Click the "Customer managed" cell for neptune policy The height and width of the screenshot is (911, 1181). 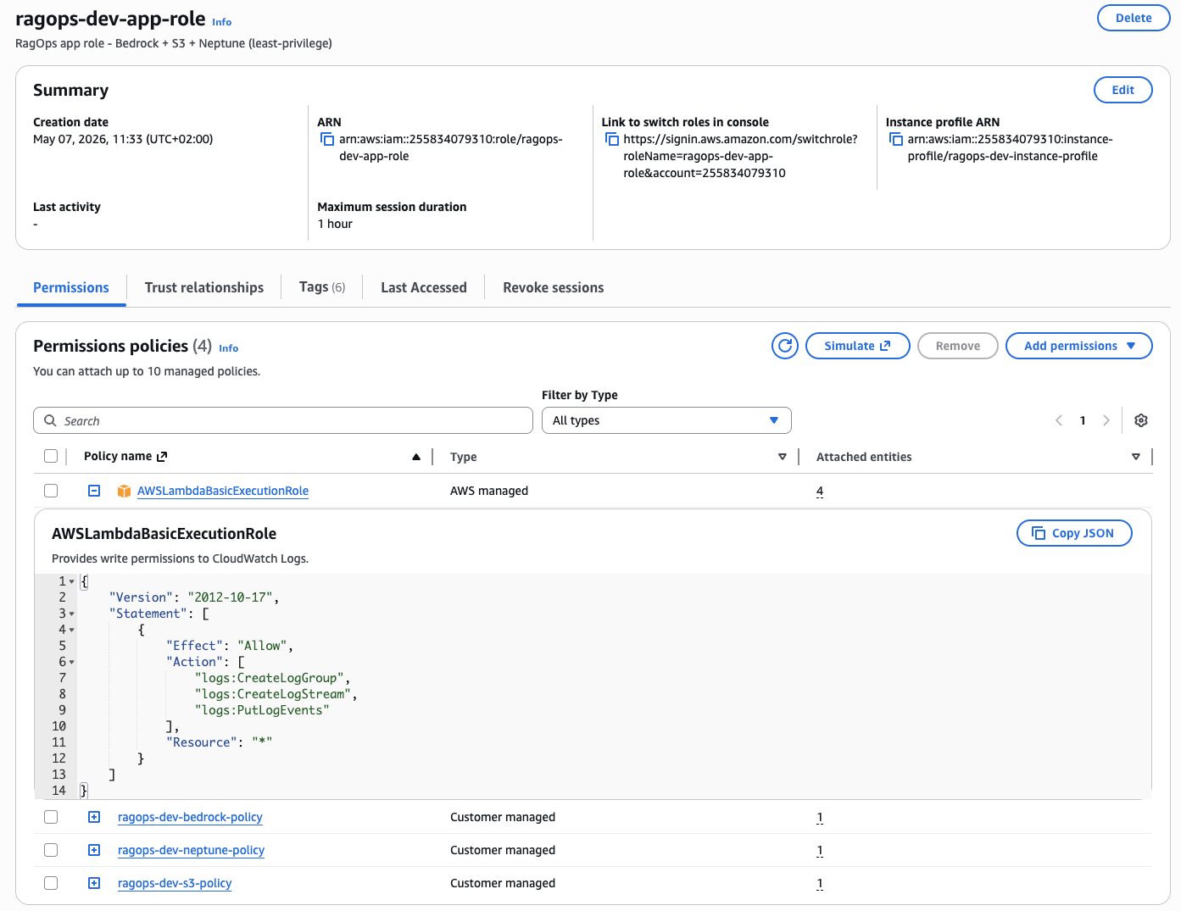click(x=503, y=850)
